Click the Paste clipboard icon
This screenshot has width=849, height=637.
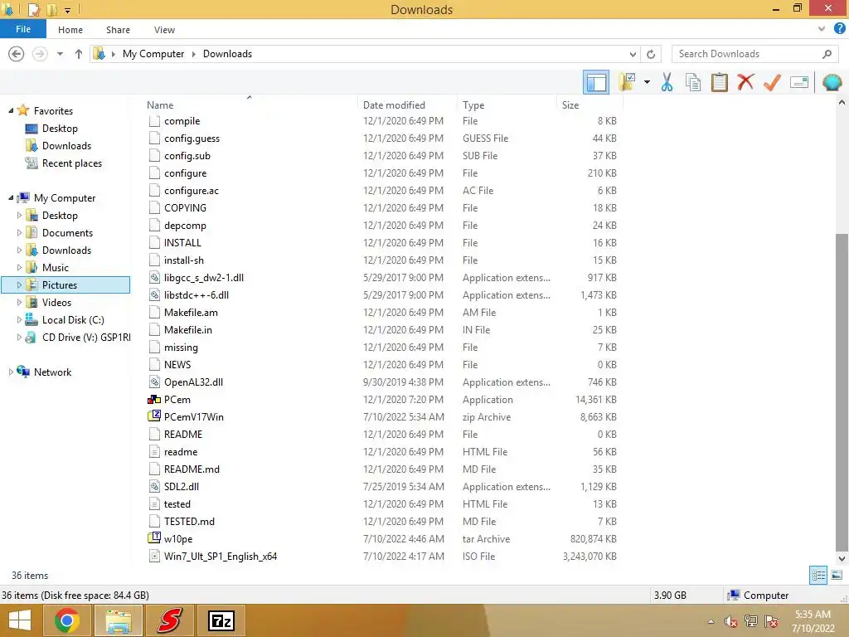click(x=720, y=82)
